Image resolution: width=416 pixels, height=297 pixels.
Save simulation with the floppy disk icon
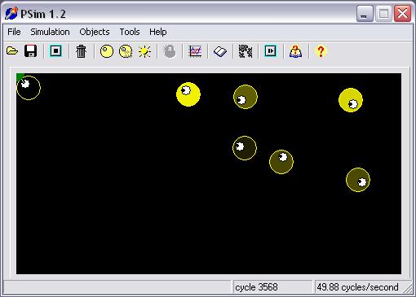tap(30, 51)
